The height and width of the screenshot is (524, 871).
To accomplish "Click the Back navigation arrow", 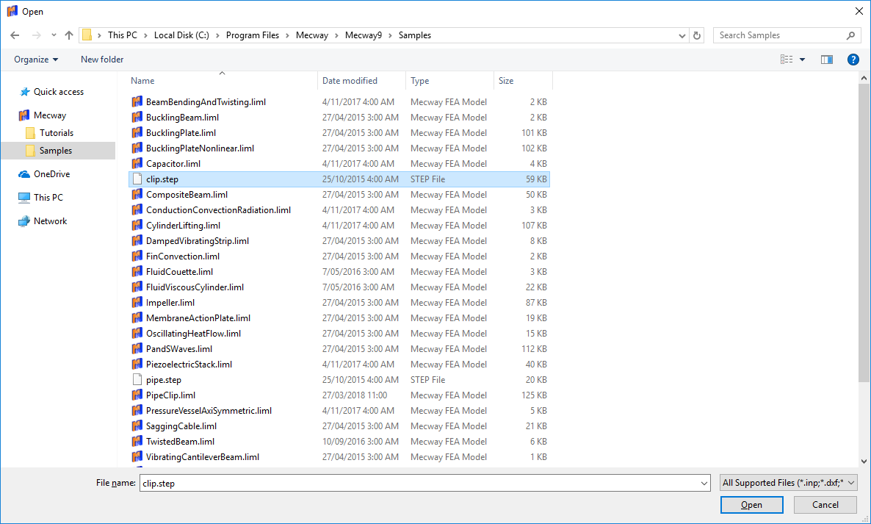I will pos(15,35).
